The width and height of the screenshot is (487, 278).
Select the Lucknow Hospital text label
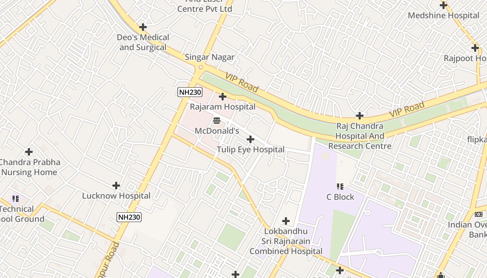[116, 196]
